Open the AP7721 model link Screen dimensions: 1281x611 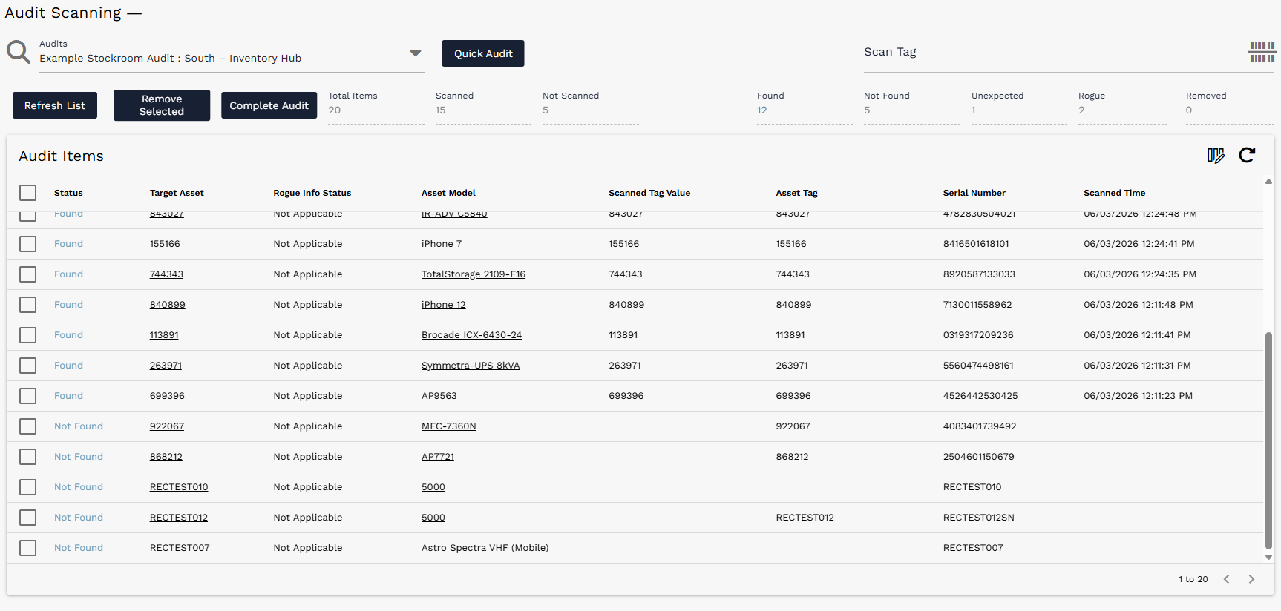pos(438,457)
